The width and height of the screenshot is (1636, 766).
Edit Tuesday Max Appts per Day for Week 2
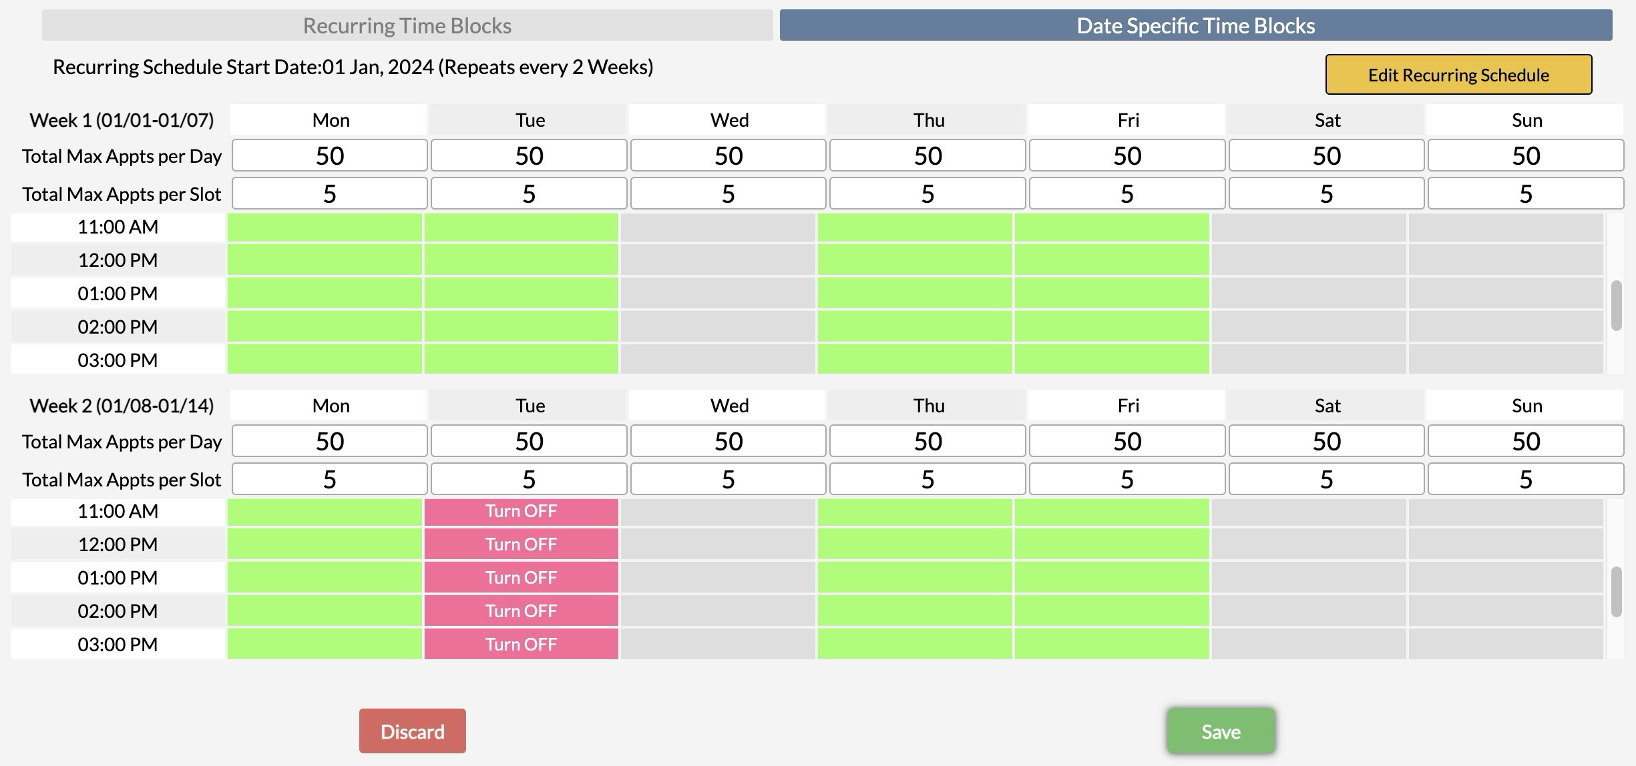[528, 440]
